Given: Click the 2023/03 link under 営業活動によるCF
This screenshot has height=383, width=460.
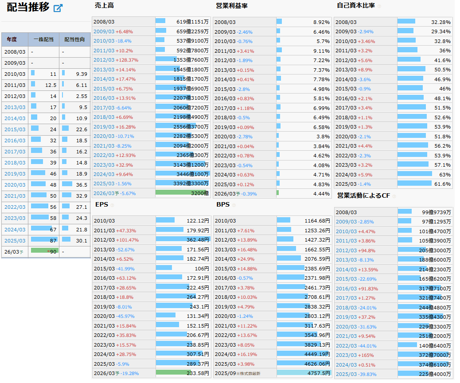Looking at the screenshot, I should pos(346,355).
